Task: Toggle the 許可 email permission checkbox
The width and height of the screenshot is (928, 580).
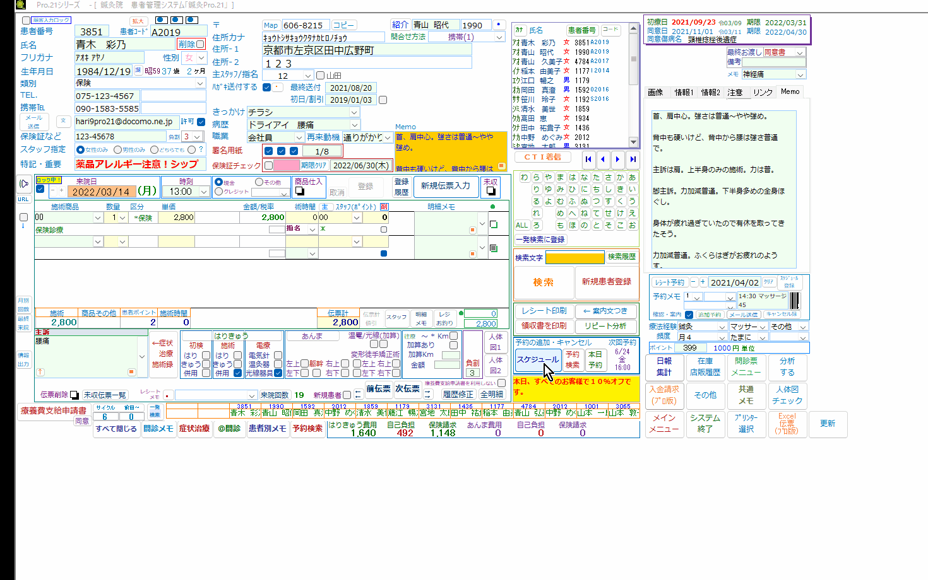Action: click(x=201, y=122)
